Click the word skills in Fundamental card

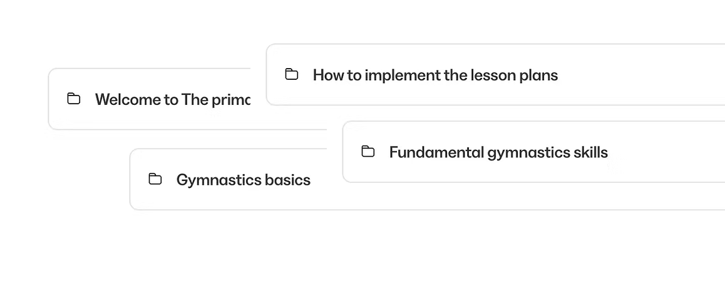590,152
